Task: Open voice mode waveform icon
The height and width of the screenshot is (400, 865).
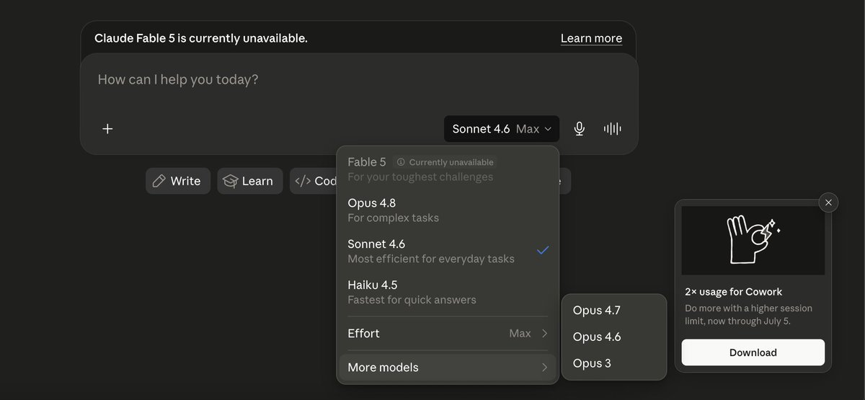Action: click(613, 129)
